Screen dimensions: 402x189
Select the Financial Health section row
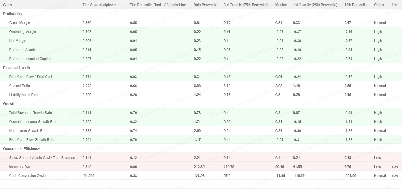coord(17,68)
